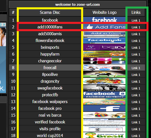Open Link 1 for verified facebook

click(x=136, y=122)
